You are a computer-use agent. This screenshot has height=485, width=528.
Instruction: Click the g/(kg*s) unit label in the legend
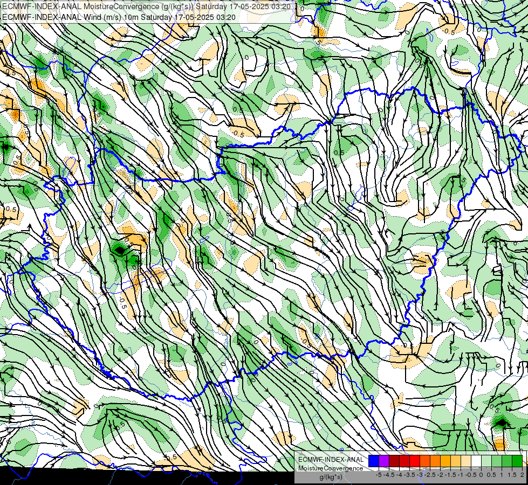[331, 477]
